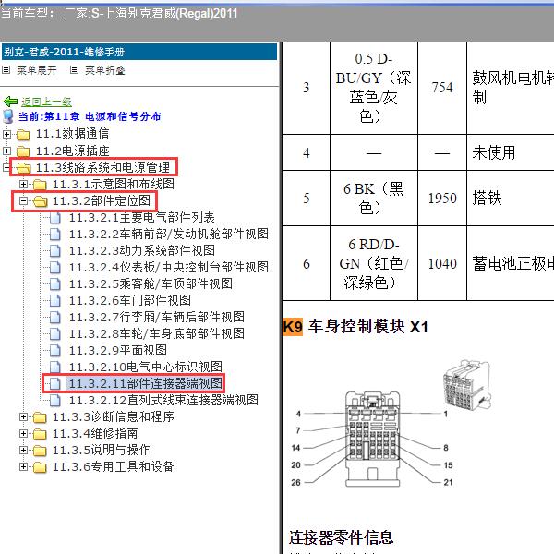The height and width of the screenshot is (554, 554).
Task: Open 11.3.2.10电气中心标识视图
Action: pos(146,367)
